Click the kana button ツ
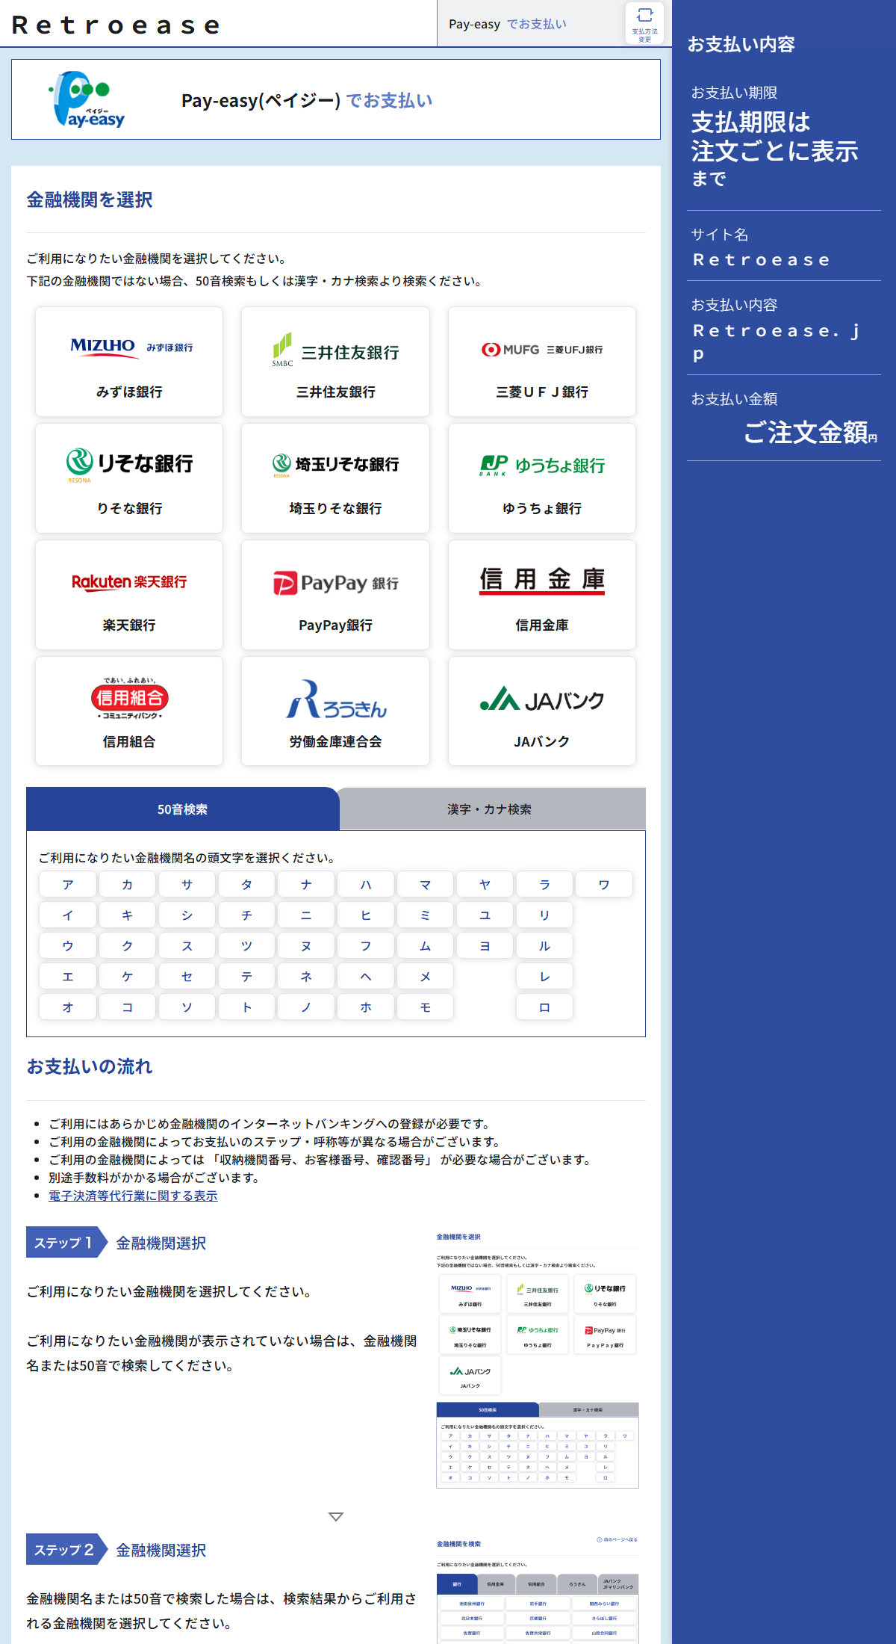896x1644 pixels. click(246, 945)
